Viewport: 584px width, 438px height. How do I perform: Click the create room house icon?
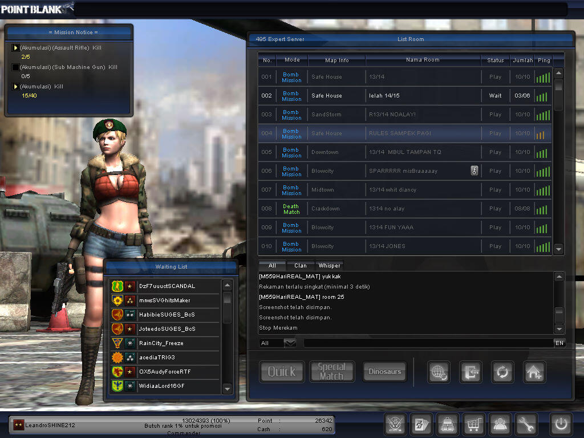point(534,372)
